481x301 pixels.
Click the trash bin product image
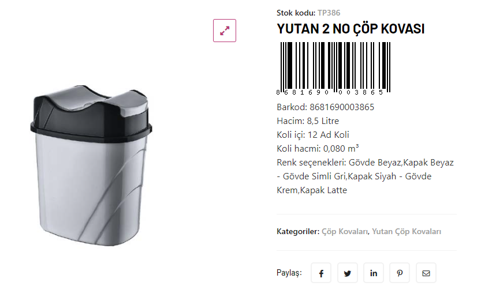point(91,165)
